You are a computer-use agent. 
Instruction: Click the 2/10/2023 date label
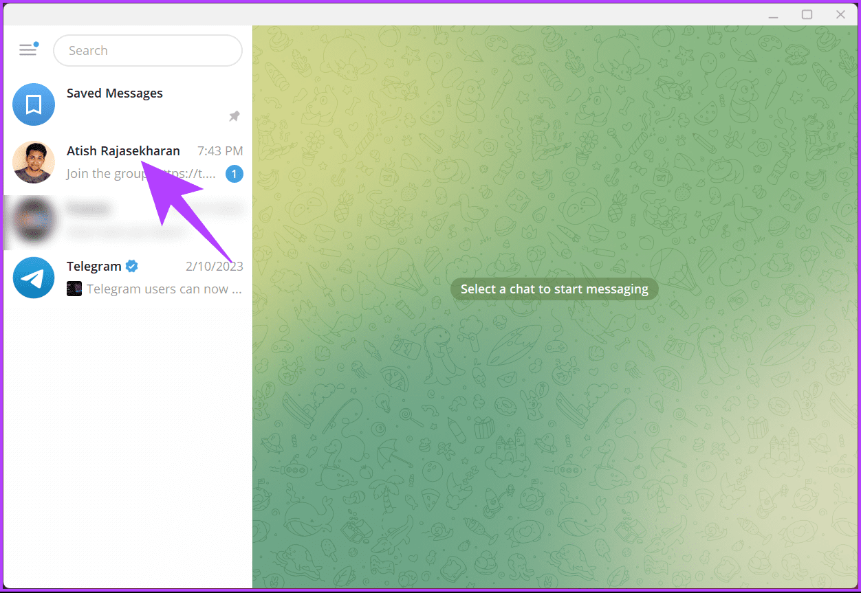point(214,266)
